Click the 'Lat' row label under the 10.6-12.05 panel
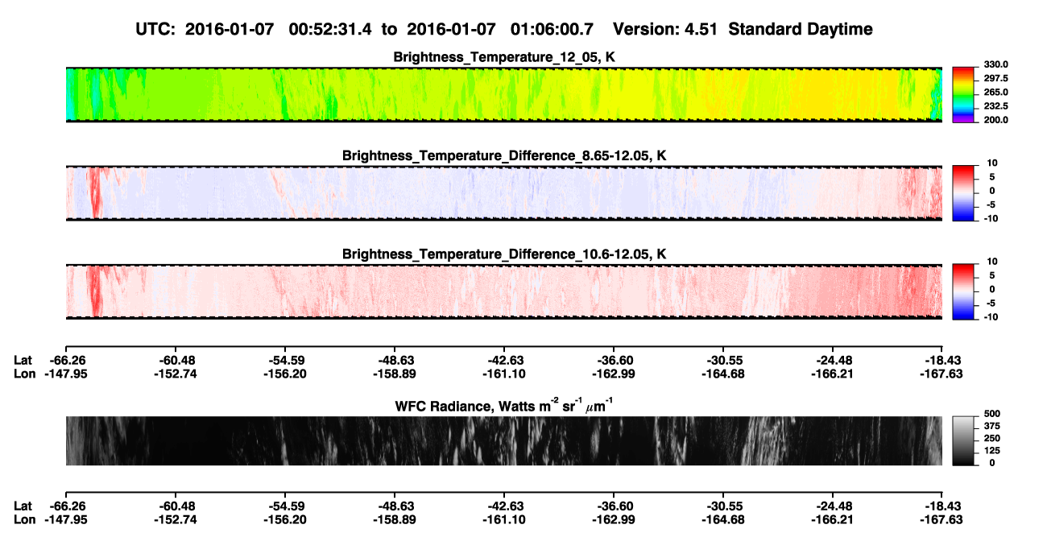This screenshot has height=537, width=1047. 23,360
